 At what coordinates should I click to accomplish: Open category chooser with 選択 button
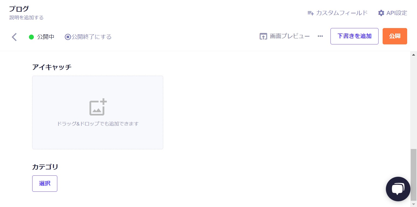[x=45, y=184]
